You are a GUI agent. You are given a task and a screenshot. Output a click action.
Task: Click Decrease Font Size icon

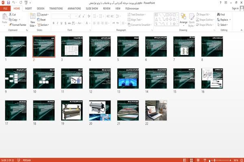click(x=83, y=16)
